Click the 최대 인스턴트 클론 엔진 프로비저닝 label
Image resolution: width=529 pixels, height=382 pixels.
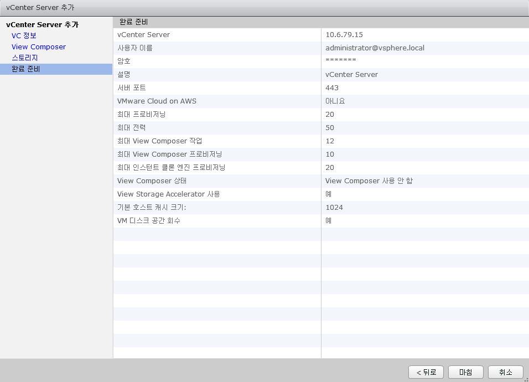[x=172, y=167]
